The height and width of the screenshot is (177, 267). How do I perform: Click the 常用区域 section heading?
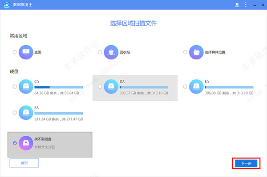click(18, 35)
